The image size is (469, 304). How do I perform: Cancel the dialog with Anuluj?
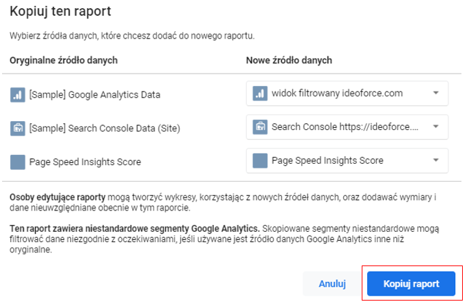pyautogui.click(x=332, y=283)
